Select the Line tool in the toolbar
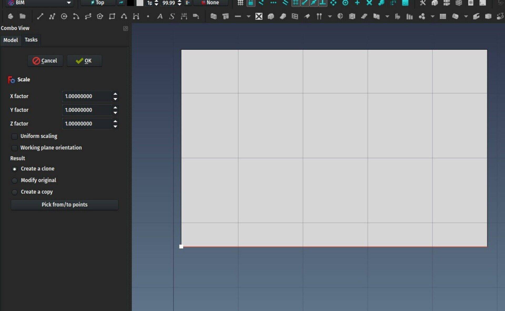The width and height of the screenshot is (505, 311). (40, 16)
